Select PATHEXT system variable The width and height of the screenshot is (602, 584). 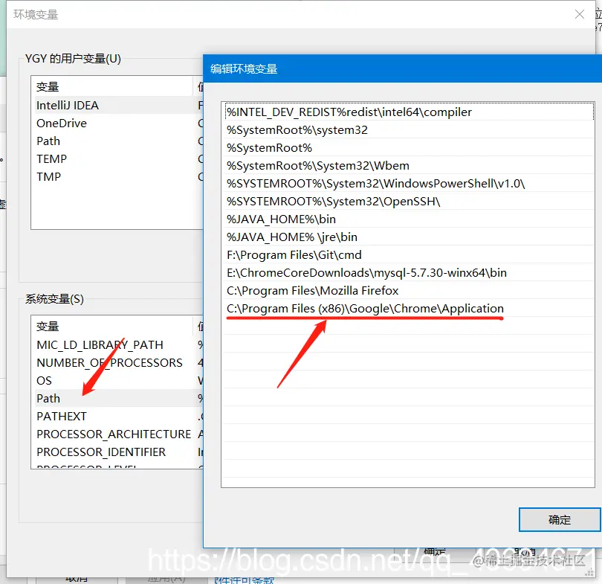[x=118, y=416]
